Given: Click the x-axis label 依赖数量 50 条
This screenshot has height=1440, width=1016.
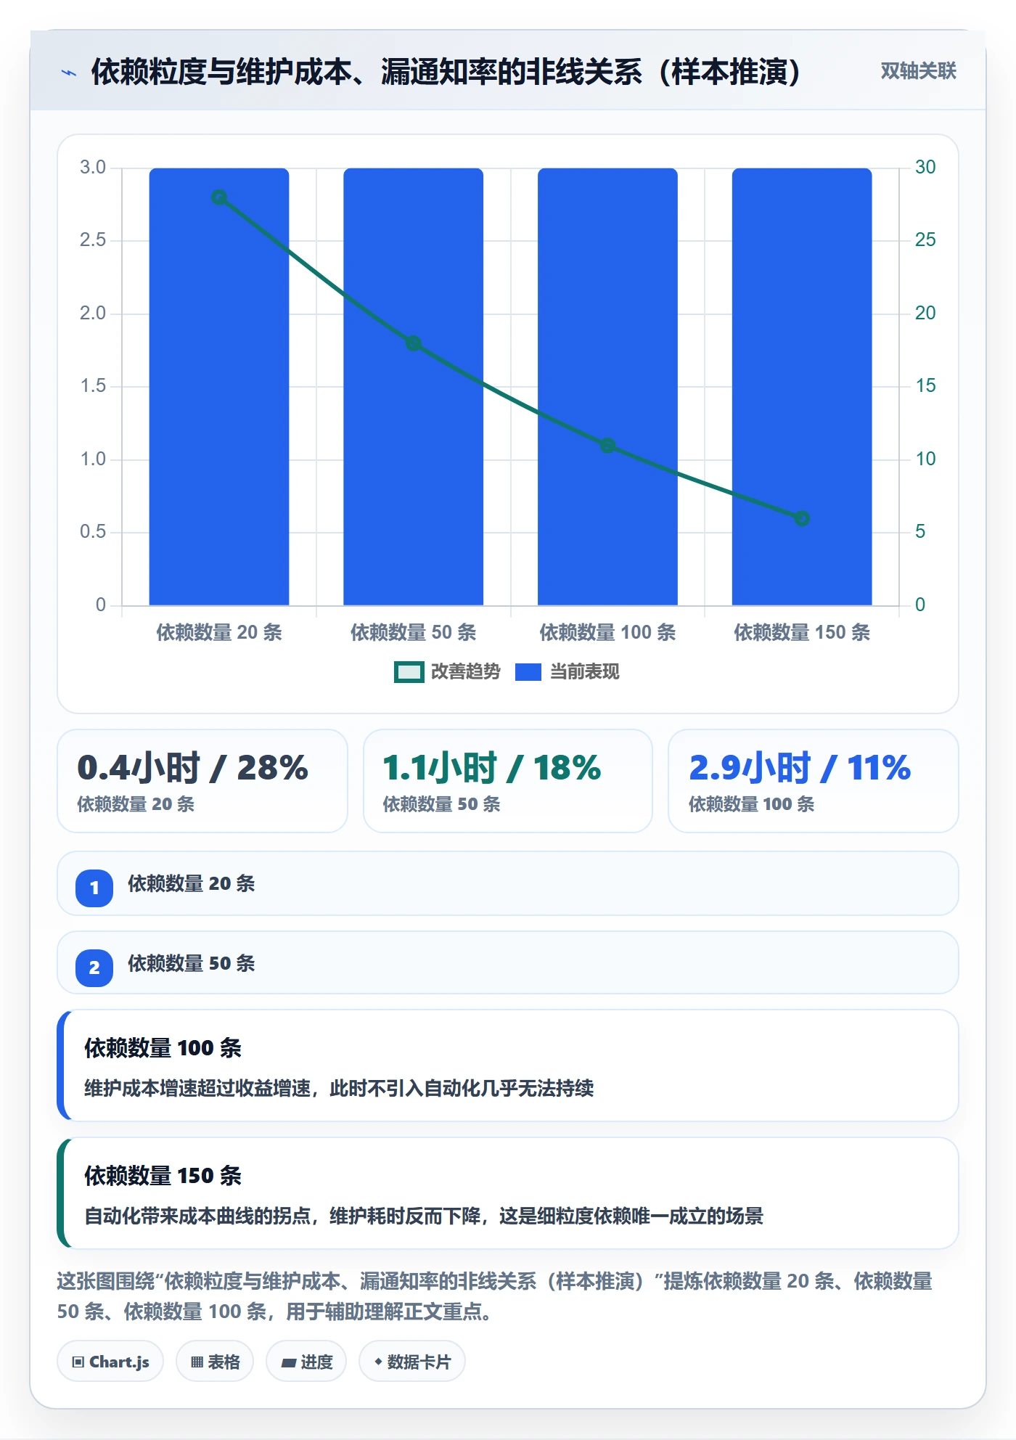Looking at the screenshot, I should click(413, 632).
